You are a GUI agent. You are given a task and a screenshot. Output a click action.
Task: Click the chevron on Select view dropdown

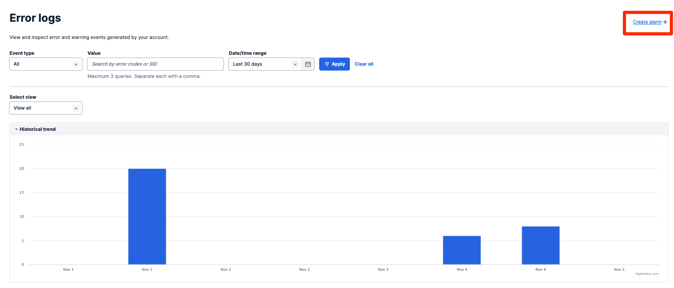tap(77, 108)
